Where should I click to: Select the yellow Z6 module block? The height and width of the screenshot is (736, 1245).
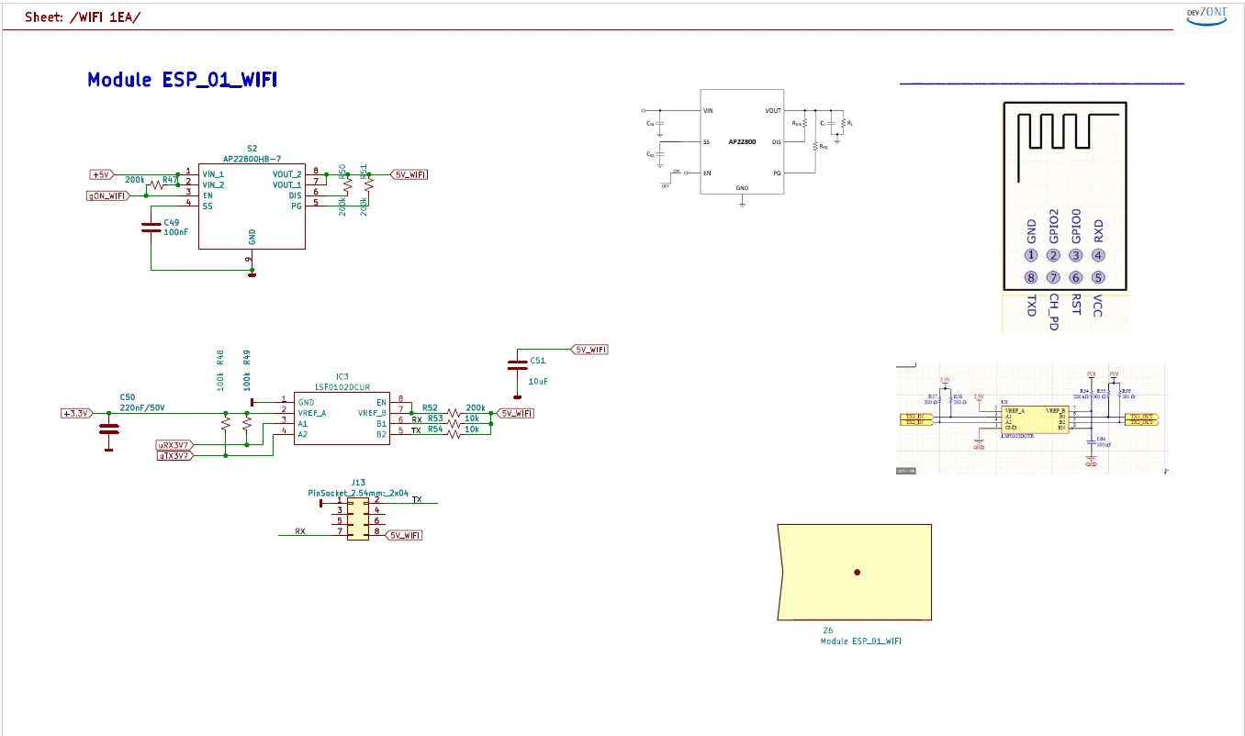[854, 573]
